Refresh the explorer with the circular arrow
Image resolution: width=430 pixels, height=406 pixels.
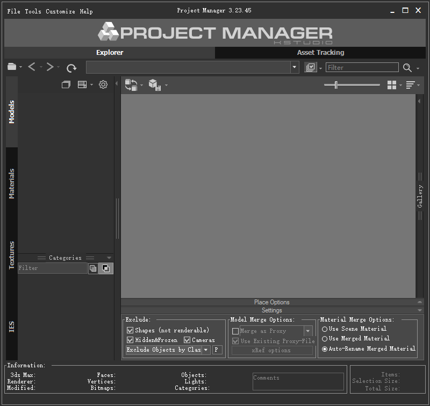(71, 68)
